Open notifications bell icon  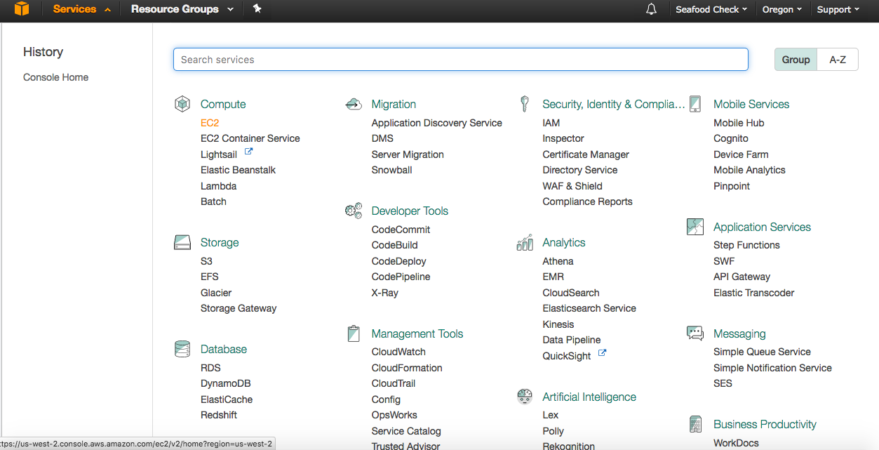pos(651,9)
